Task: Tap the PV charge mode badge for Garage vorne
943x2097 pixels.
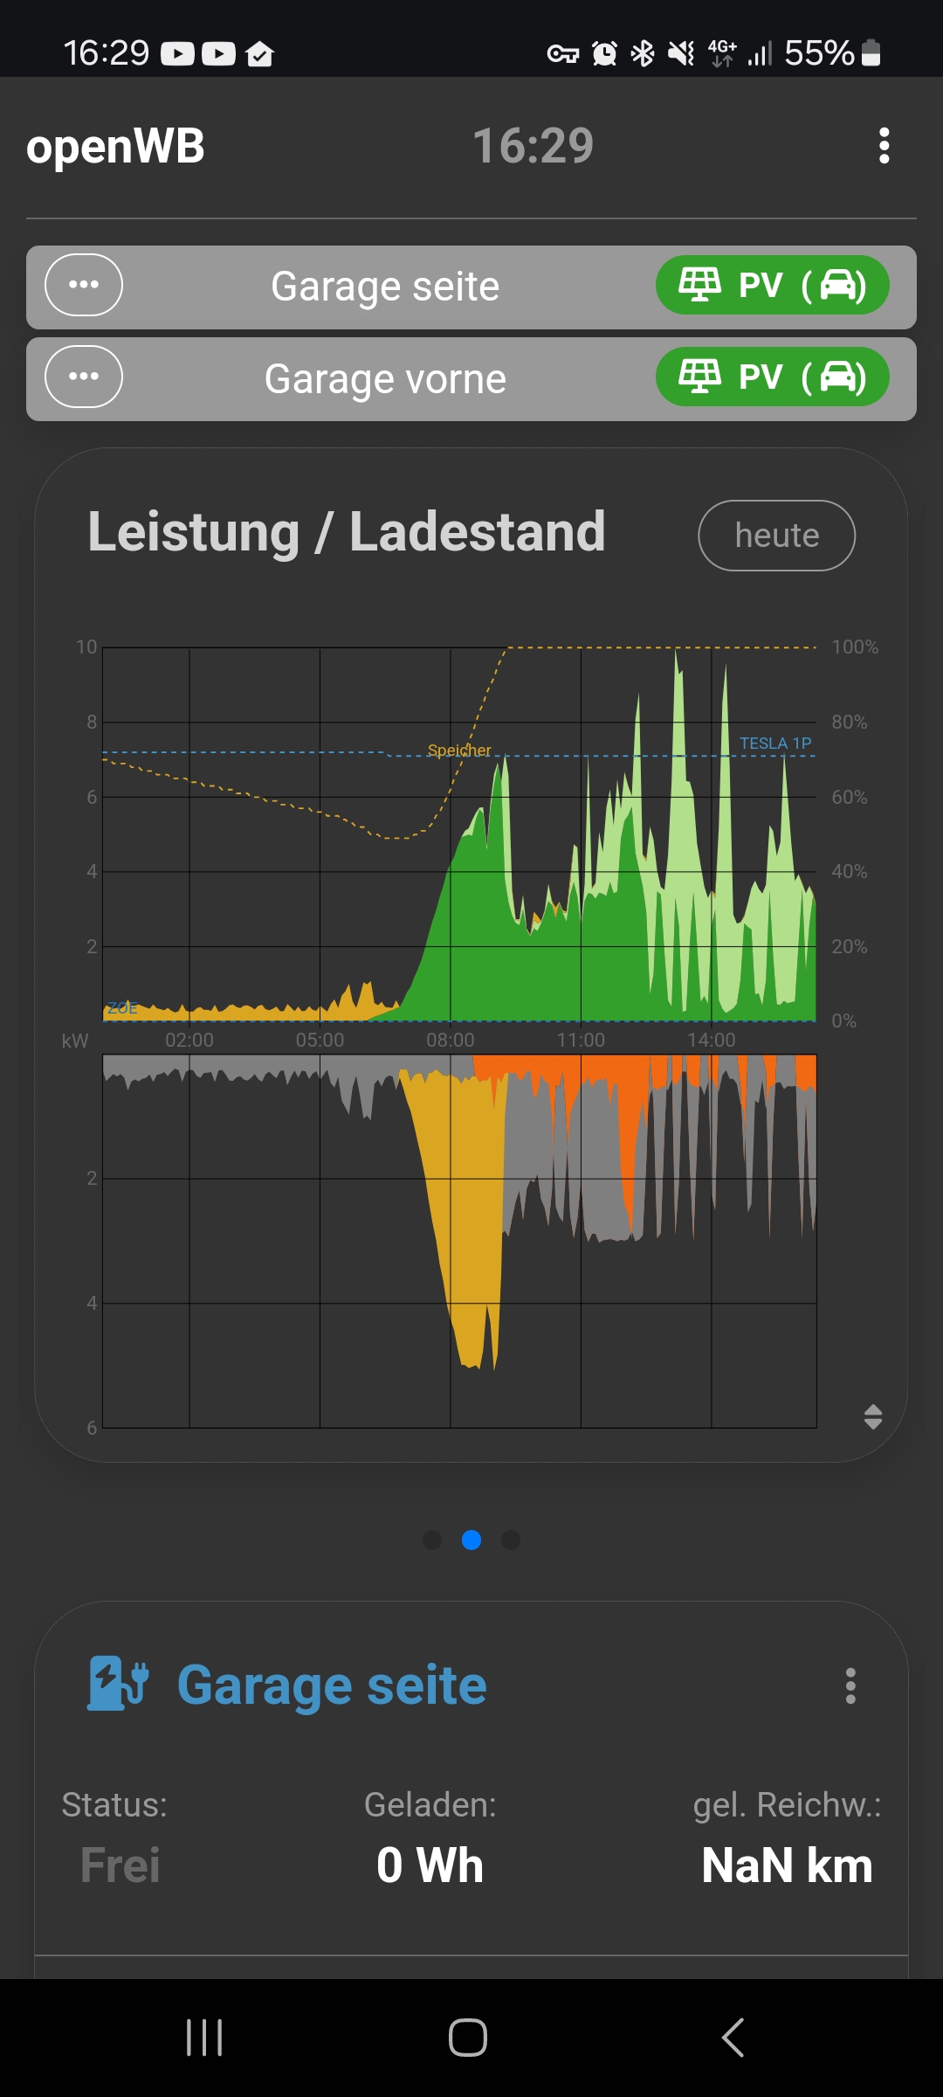Action: pyautogui.click(x=773, y=377)
